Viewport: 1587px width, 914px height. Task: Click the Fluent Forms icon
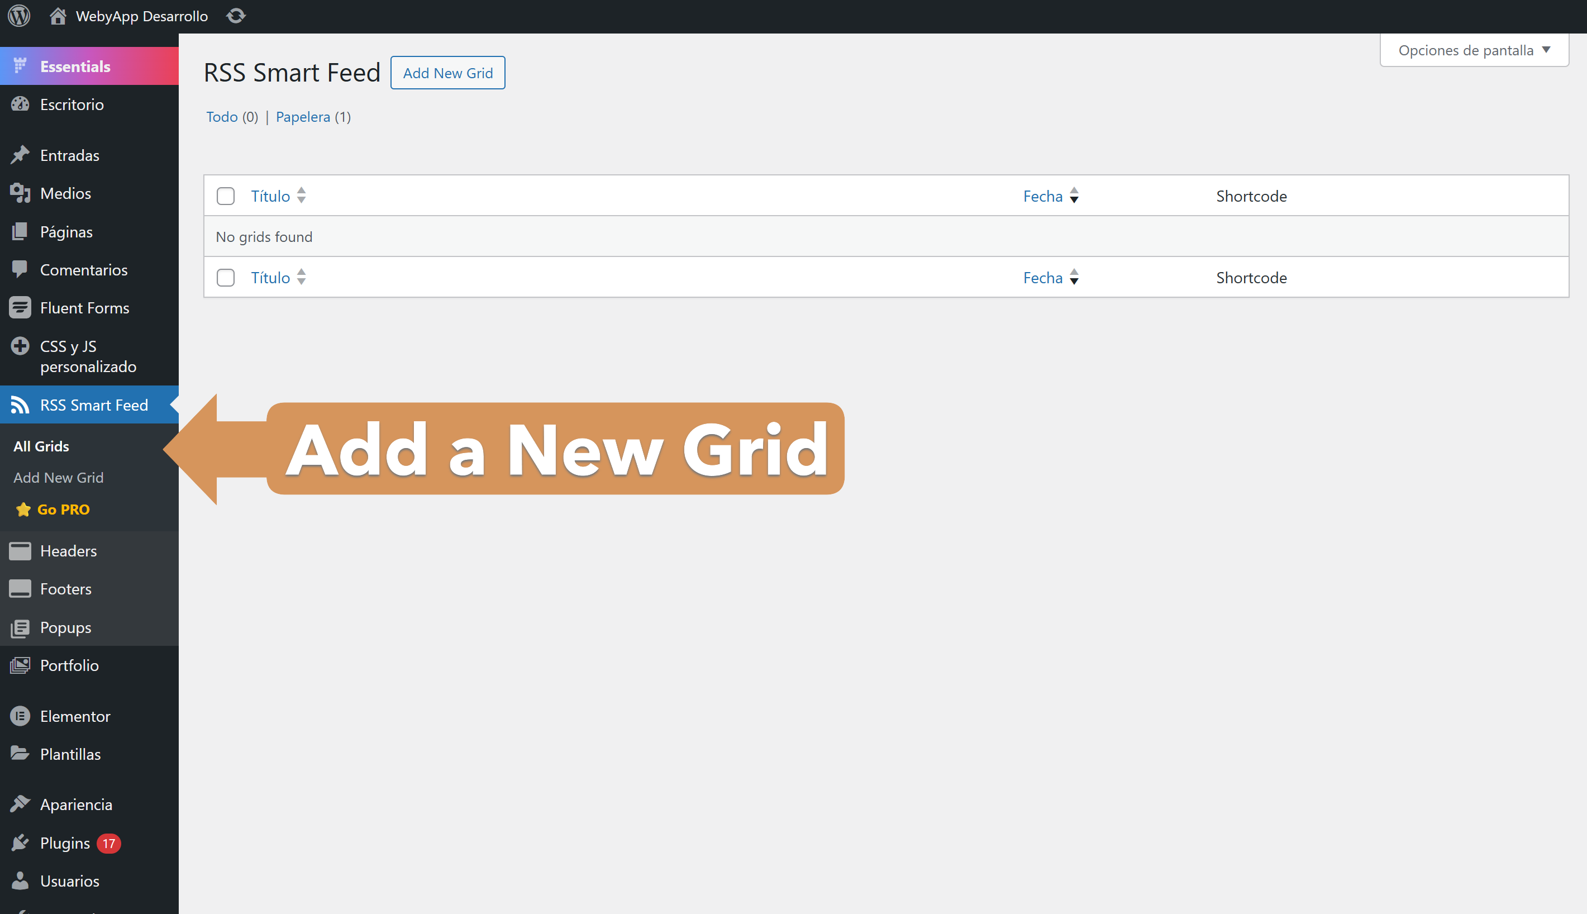(20, 308)
